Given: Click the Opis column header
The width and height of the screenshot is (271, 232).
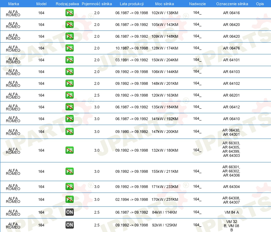Looking at the screenshot, I should click(x=260, y=3).
